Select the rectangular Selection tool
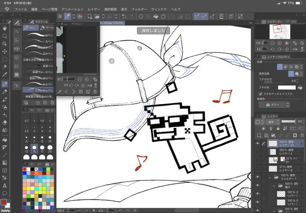Screen dimensions: 306x213 4,59
